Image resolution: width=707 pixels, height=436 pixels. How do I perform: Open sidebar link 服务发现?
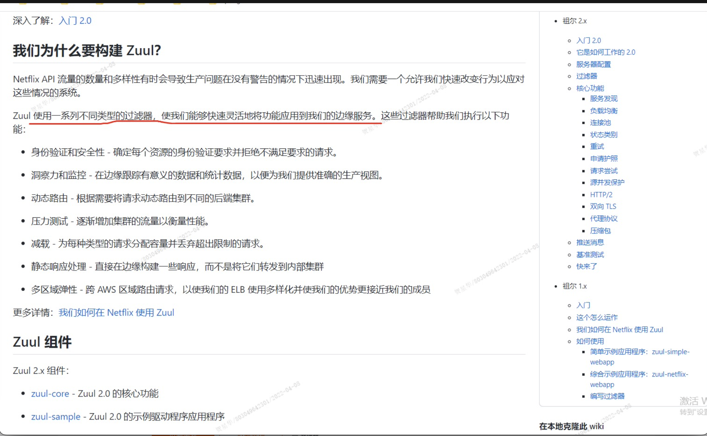[604, 99]
